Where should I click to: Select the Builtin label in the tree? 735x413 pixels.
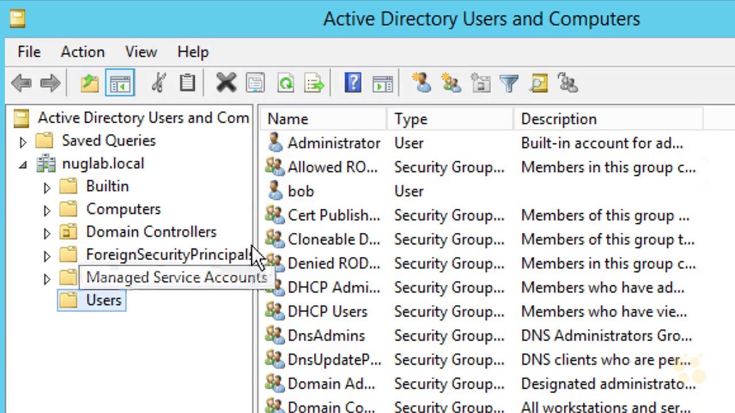(107, 187)
